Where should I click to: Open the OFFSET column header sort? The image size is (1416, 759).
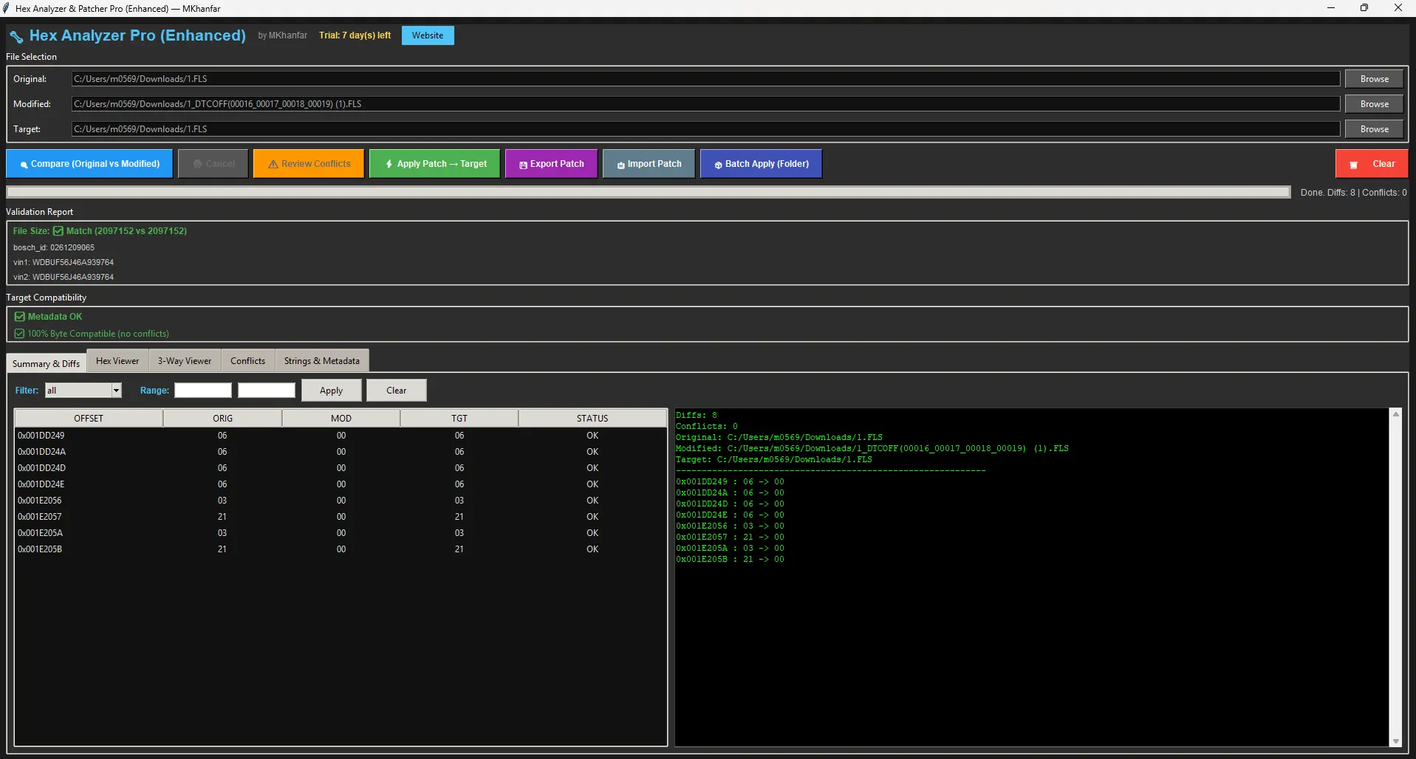click(x=88, y=417)
